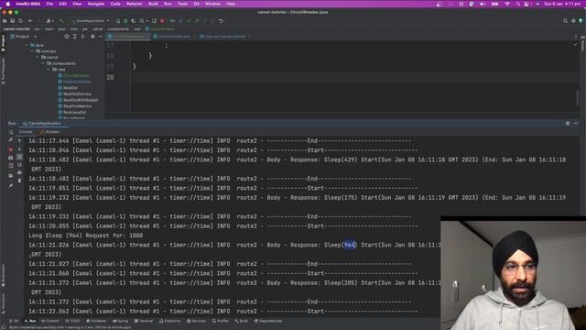The width and height of the screenshot is (586, 330).
Task: Open the Tools menu
Action: [182, 4]
